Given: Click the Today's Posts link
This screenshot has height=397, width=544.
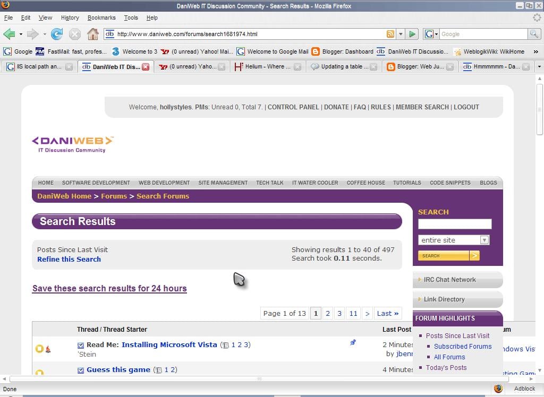Looking at the screenshot, I should (446, 367).
